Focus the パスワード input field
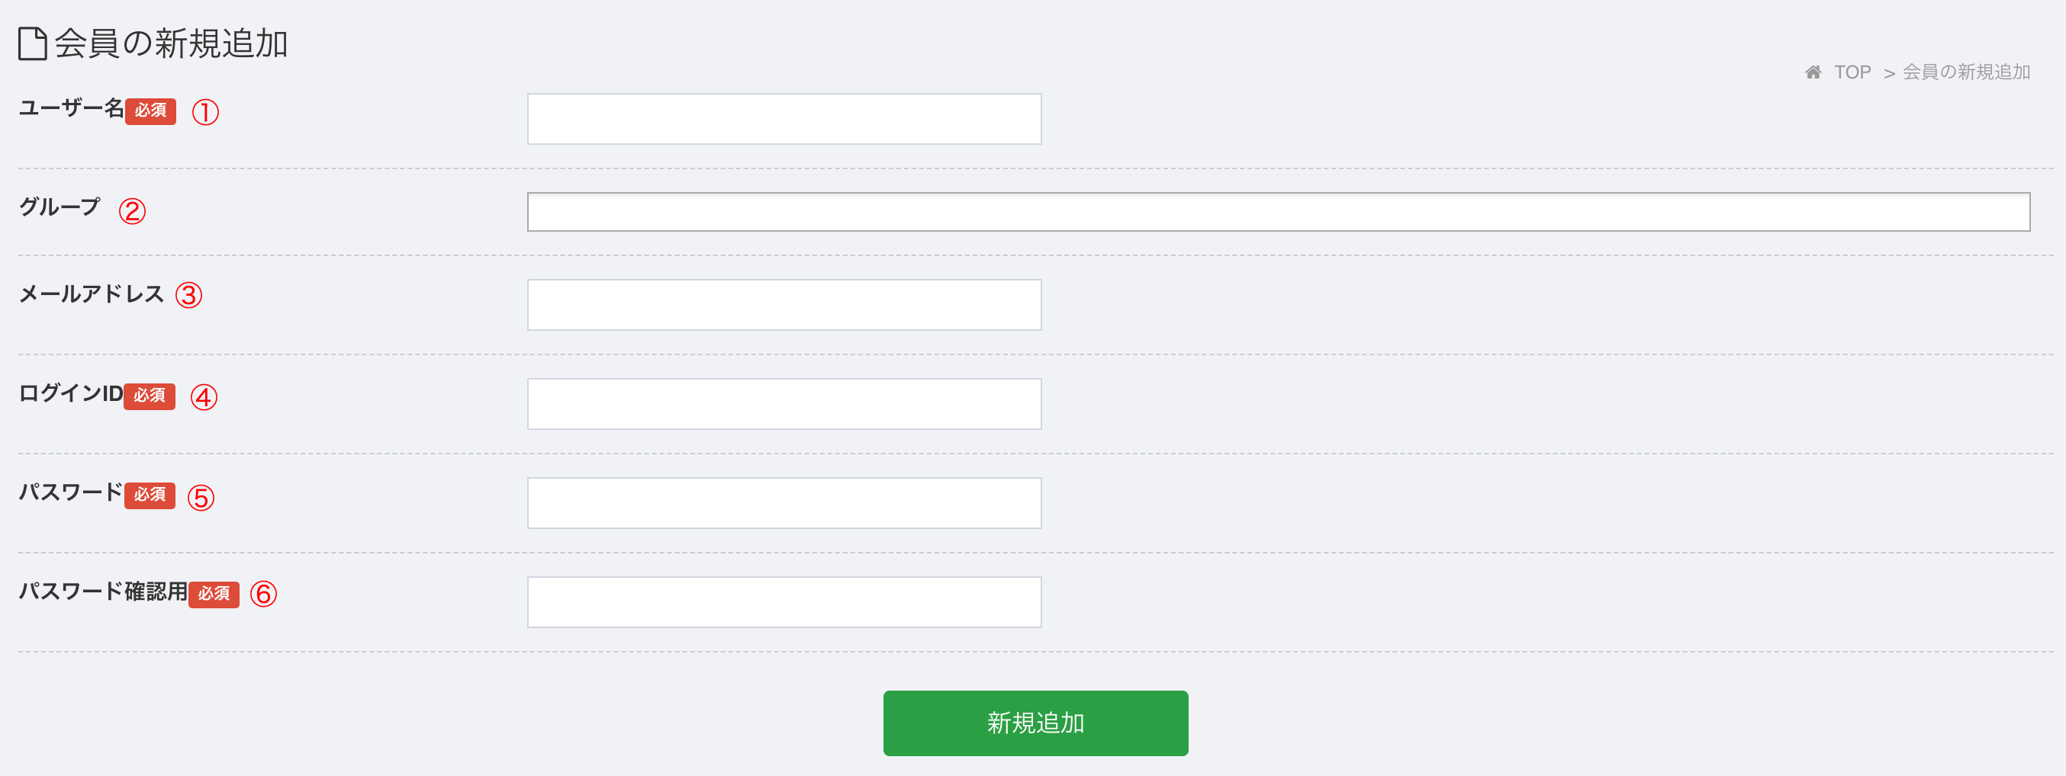The height and width of the screenshot is (776, 2066). (784, 502)
